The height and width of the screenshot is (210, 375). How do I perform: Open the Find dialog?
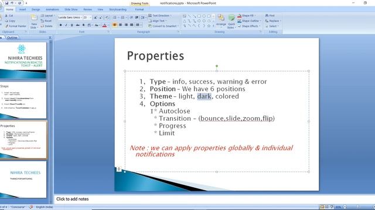point(270,16)
